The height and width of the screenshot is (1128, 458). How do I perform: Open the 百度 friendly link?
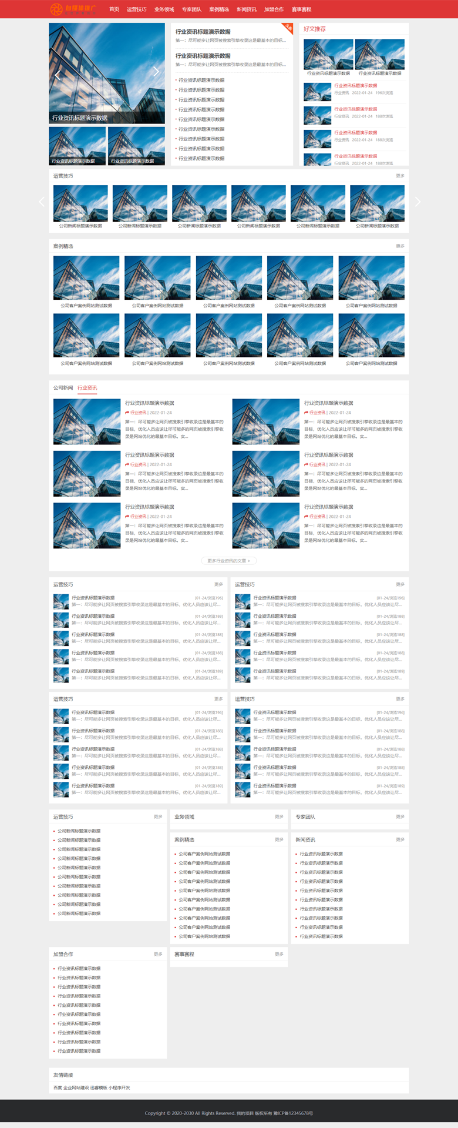pos(57,1087)
